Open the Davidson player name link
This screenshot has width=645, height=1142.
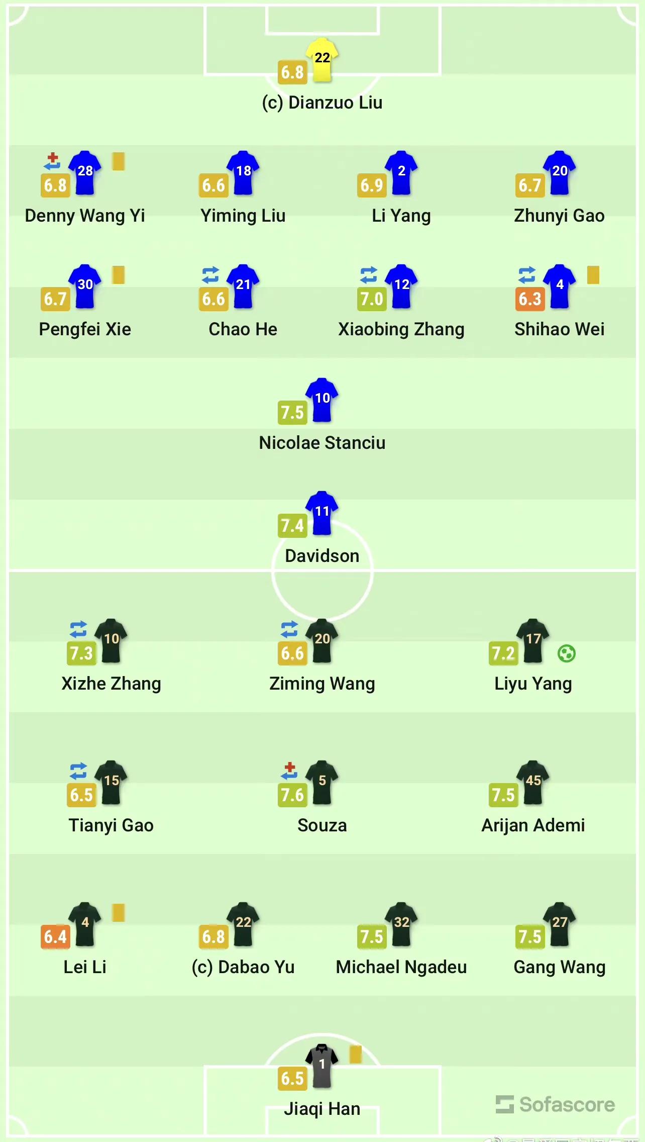click(x=322, y=556)
